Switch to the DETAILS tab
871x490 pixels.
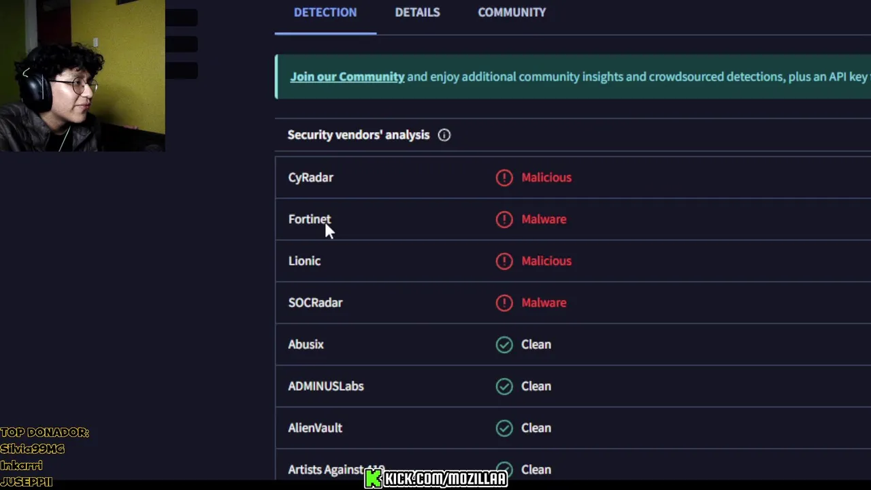click(x=417, y=12)
